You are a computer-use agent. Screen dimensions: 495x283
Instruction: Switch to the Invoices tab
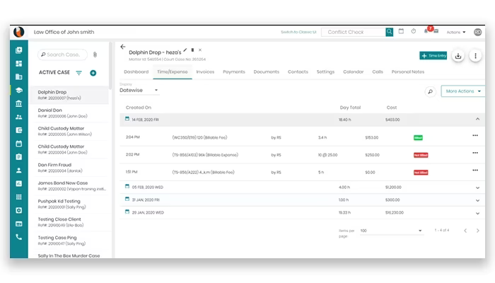205,72
